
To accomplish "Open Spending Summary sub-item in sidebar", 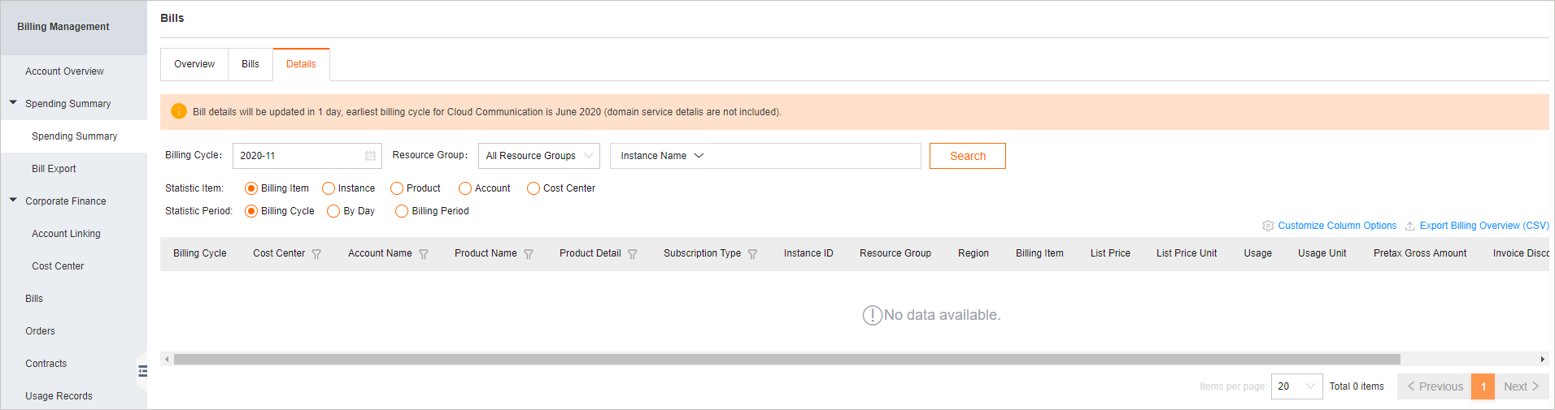I will point(74,136).
